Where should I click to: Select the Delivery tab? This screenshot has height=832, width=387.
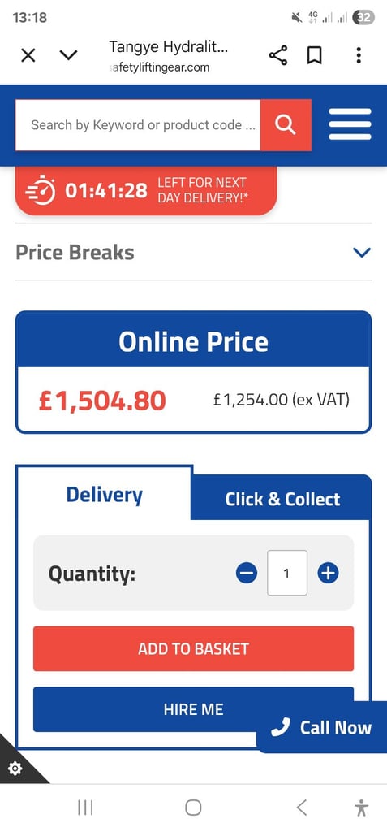pyautogui.click(x=104, y=495)
